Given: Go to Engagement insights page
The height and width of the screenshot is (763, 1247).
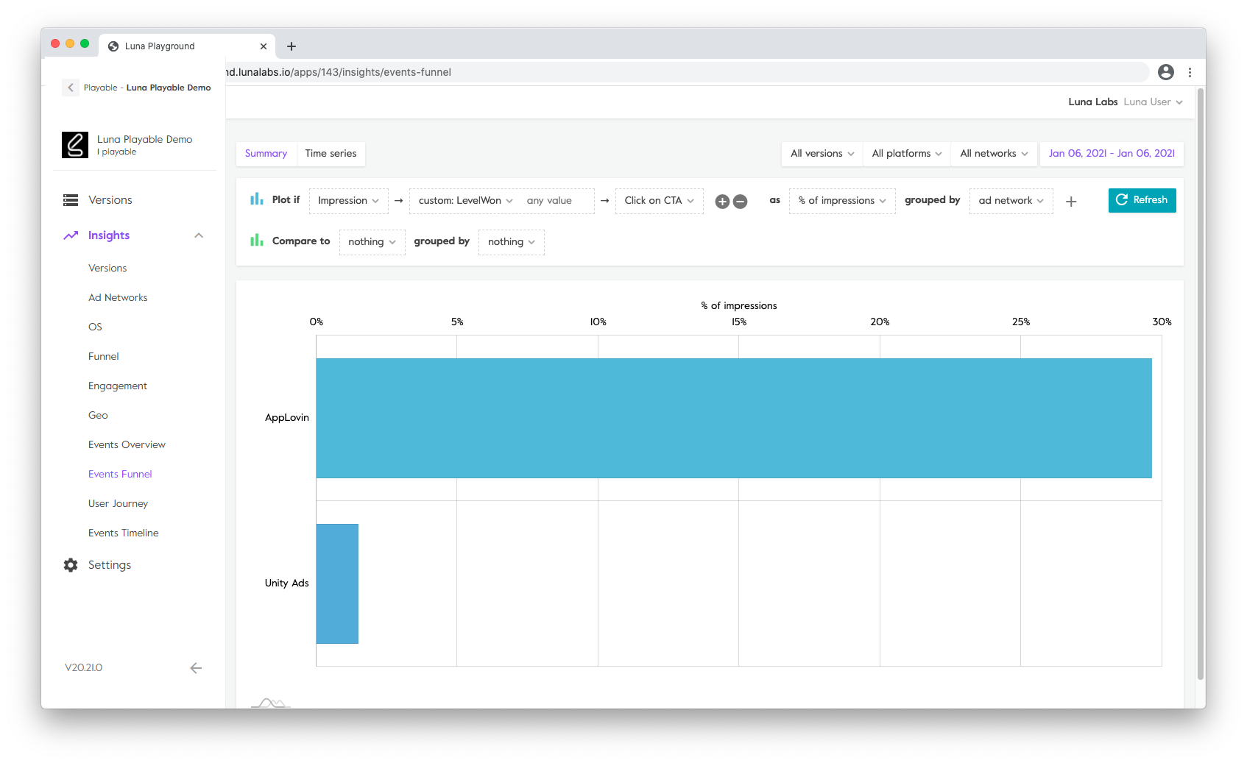Looking at the screenshot, I should (118, 386).
